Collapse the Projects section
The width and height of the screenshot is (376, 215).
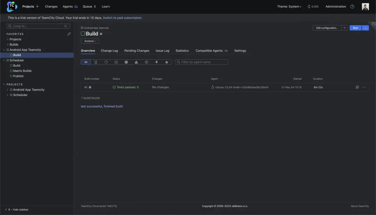pos(4,84)
